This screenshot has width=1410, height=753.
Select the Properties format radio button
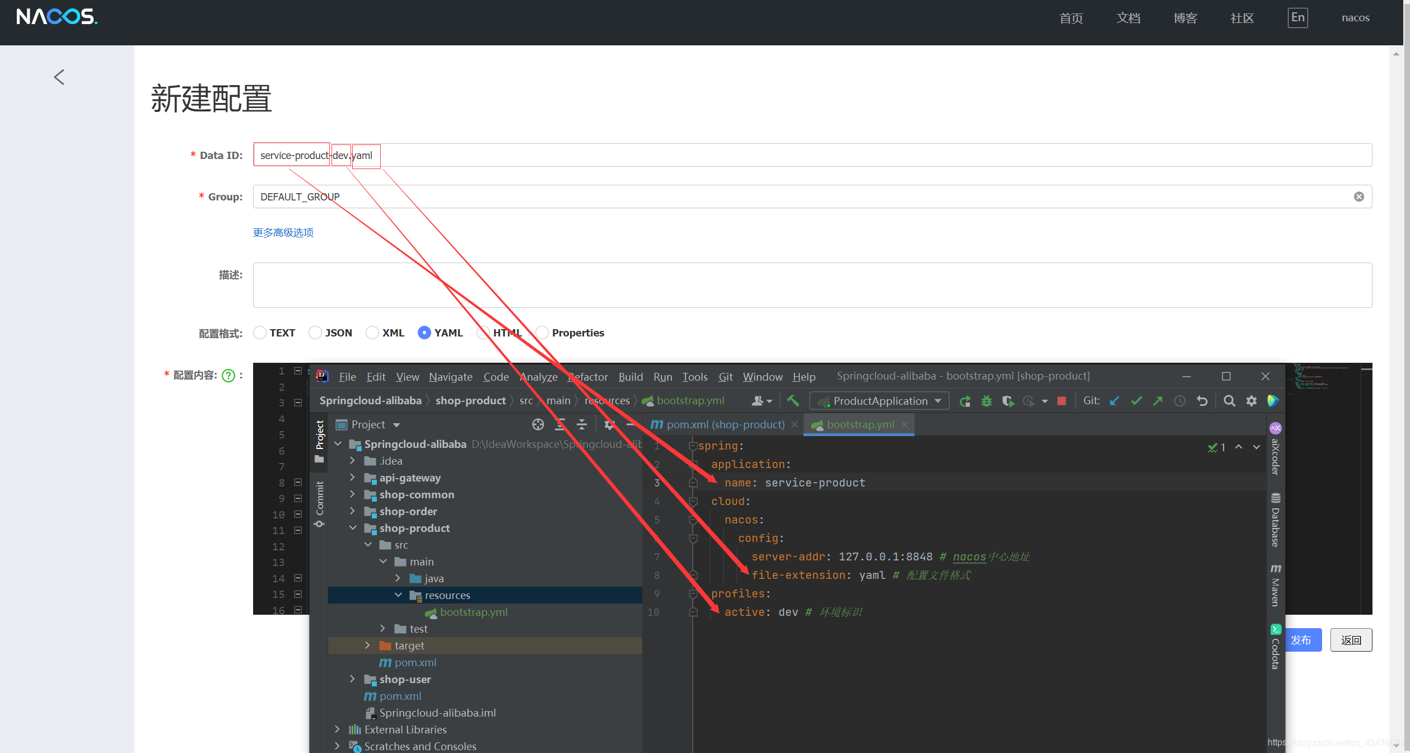tap(541, 333)
